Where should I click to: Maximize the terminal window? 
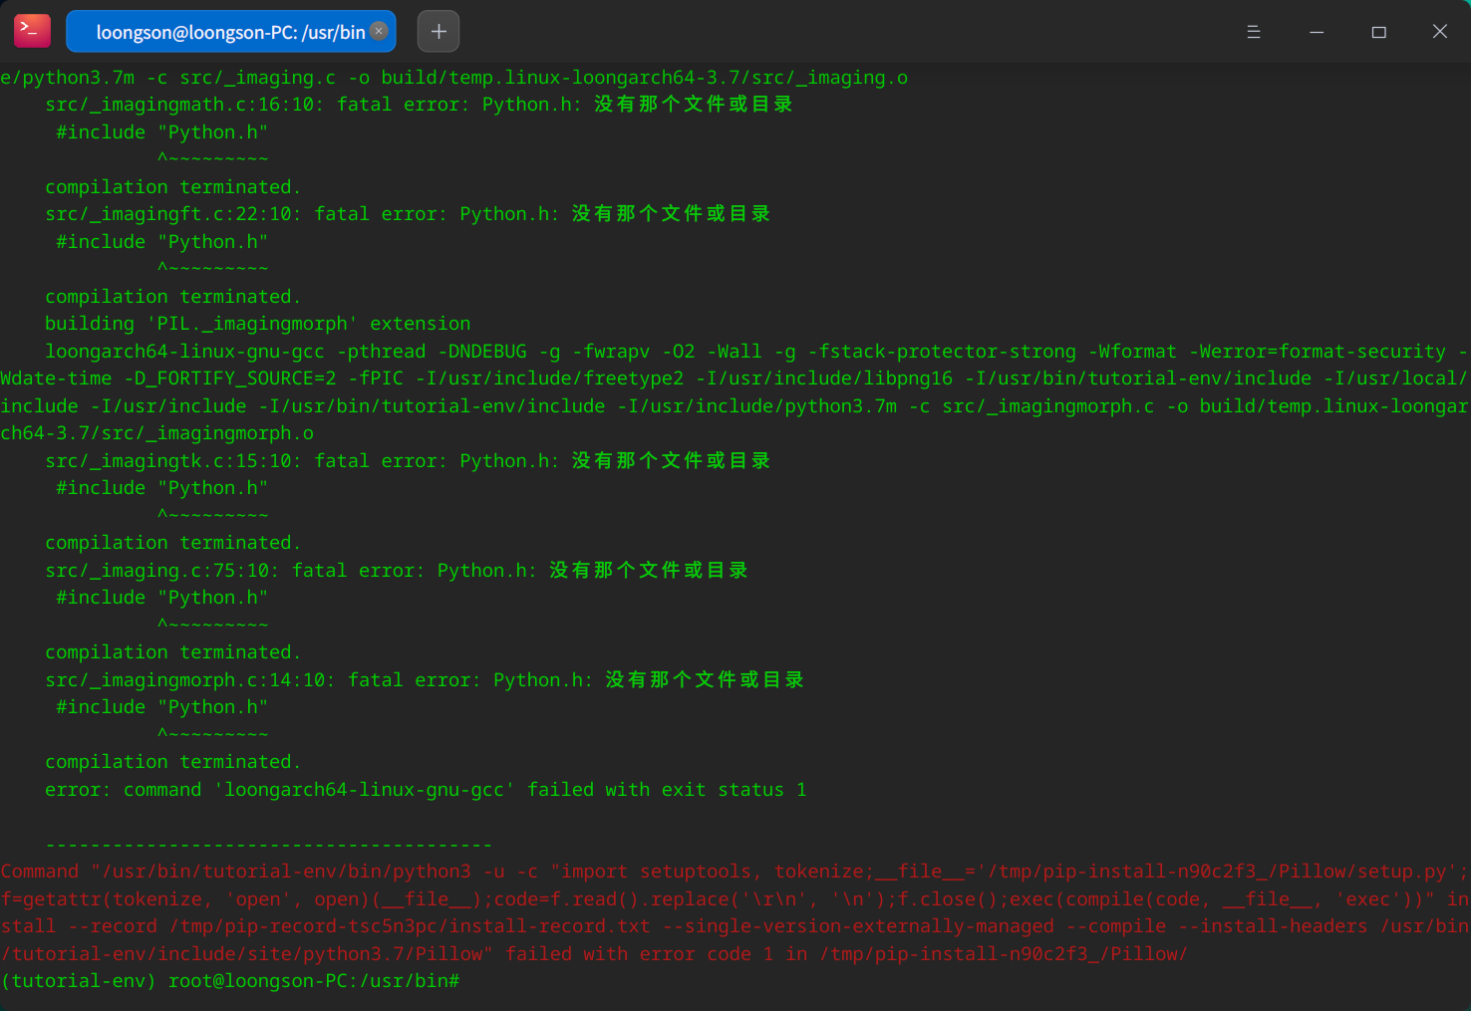click(1378, 32)
